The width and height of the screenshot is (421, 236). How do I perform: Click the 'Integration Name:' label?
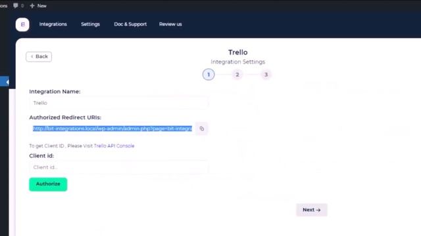(55, 92)
